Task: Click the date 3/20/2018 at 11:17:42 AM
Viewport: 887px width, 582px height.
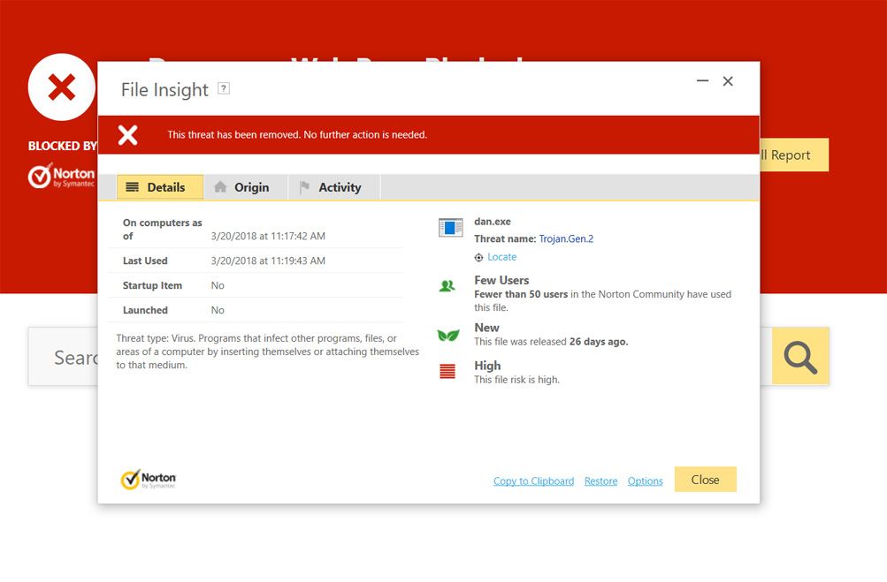Action: 268,236
